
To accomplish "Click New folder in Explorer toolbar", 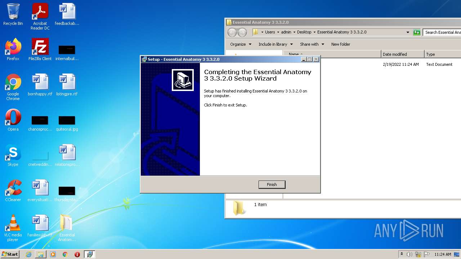I will (341, 44).
